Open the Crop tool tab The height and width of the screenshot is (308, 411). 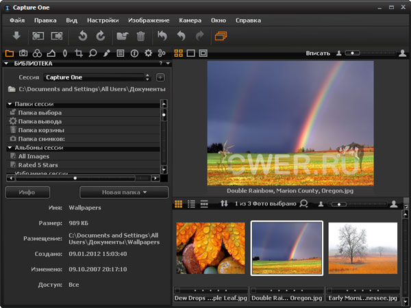tap(79, 53)
